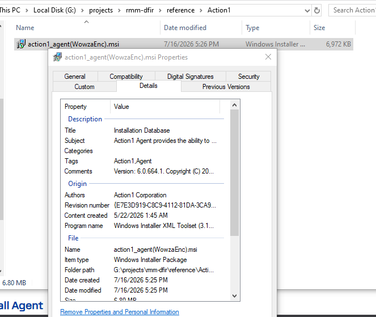Select Program name Windows Installer XML Toolset
This screenshot has width=376, height=317.
(x=163, y=226)
